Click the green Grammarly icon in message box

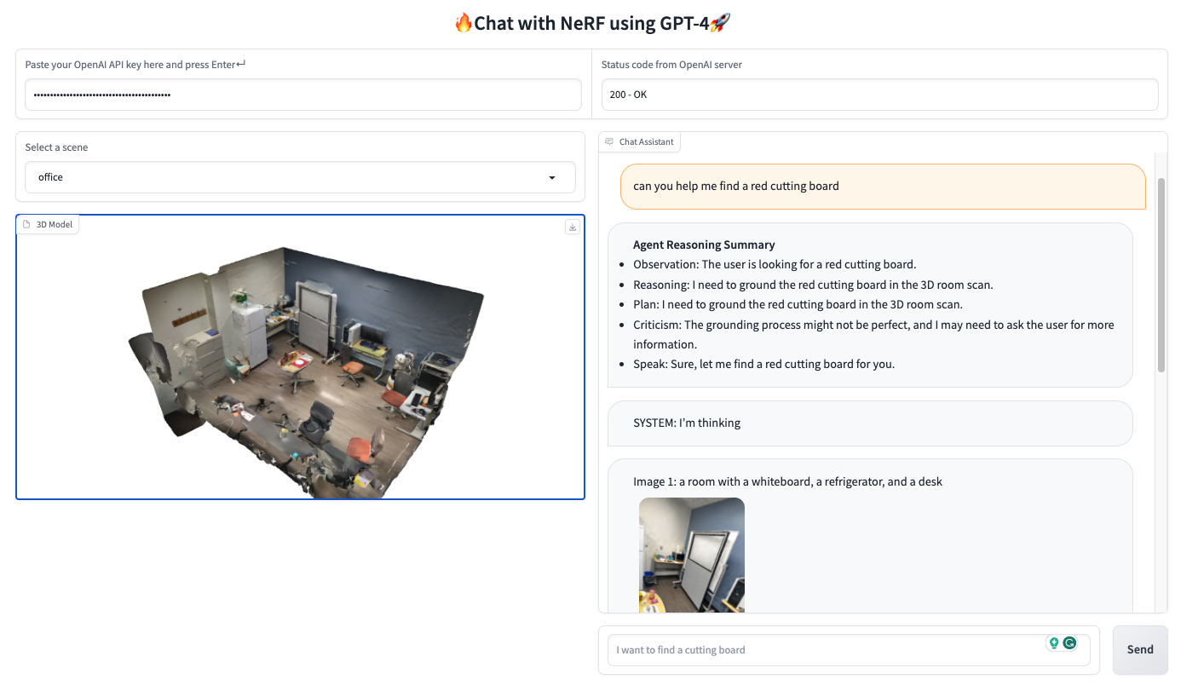pos(1069,643)
